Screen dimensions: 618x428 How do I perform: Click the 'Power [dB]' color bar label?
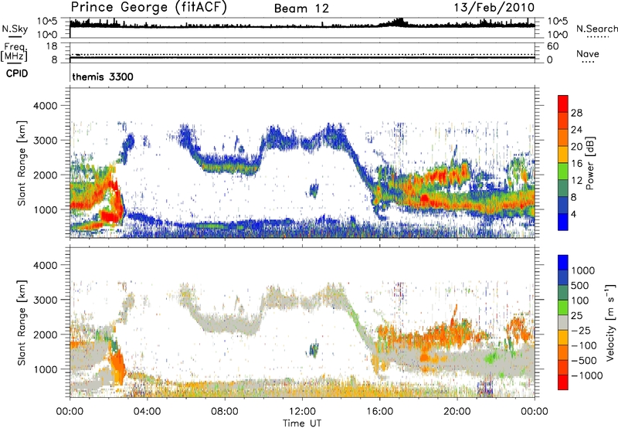pos(590,163)
